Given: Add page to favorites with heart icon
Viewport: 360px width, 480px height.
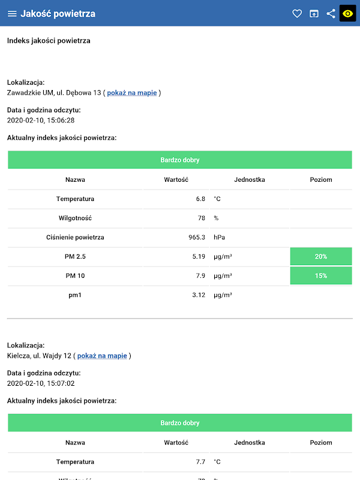Looking at the screenshot, I should (x=297, y=13).
